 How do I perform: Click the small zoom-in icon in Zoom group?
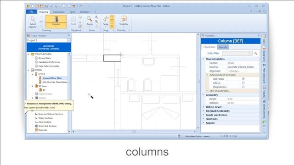tap(97, 17)
